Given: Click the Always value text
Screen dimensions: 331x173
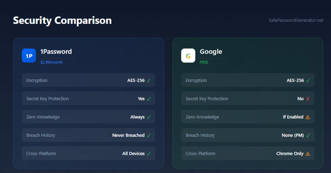Looking at the screenshot, I should [137, 117].
